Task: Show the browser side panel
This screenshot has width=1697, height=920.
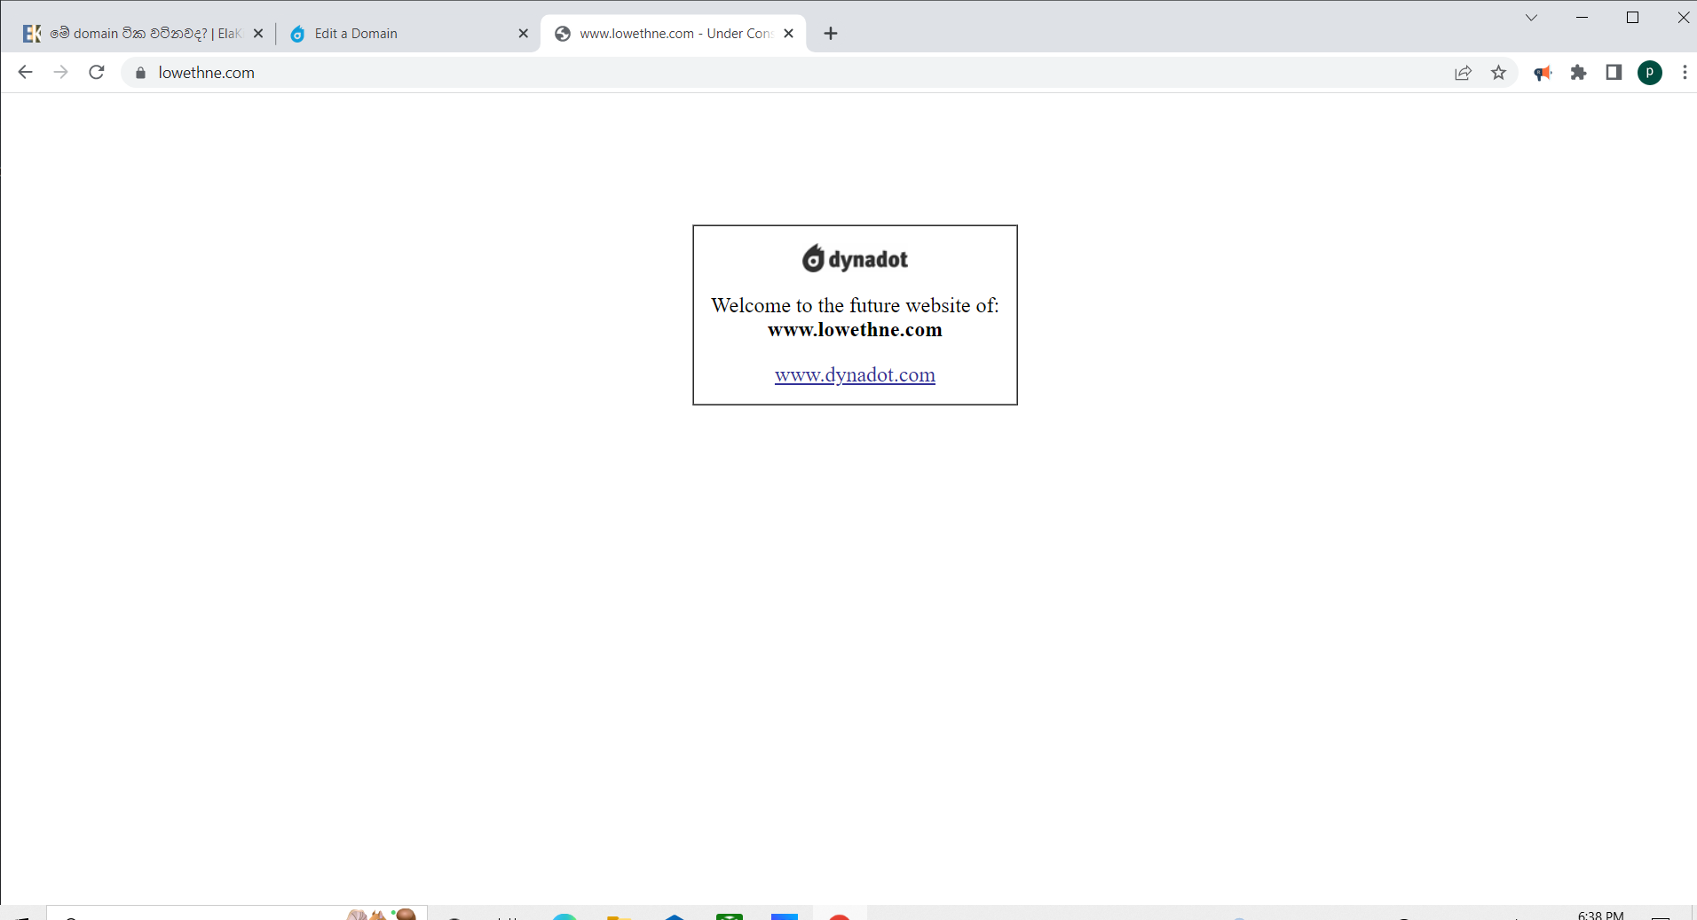Action: coord(1614,73)
